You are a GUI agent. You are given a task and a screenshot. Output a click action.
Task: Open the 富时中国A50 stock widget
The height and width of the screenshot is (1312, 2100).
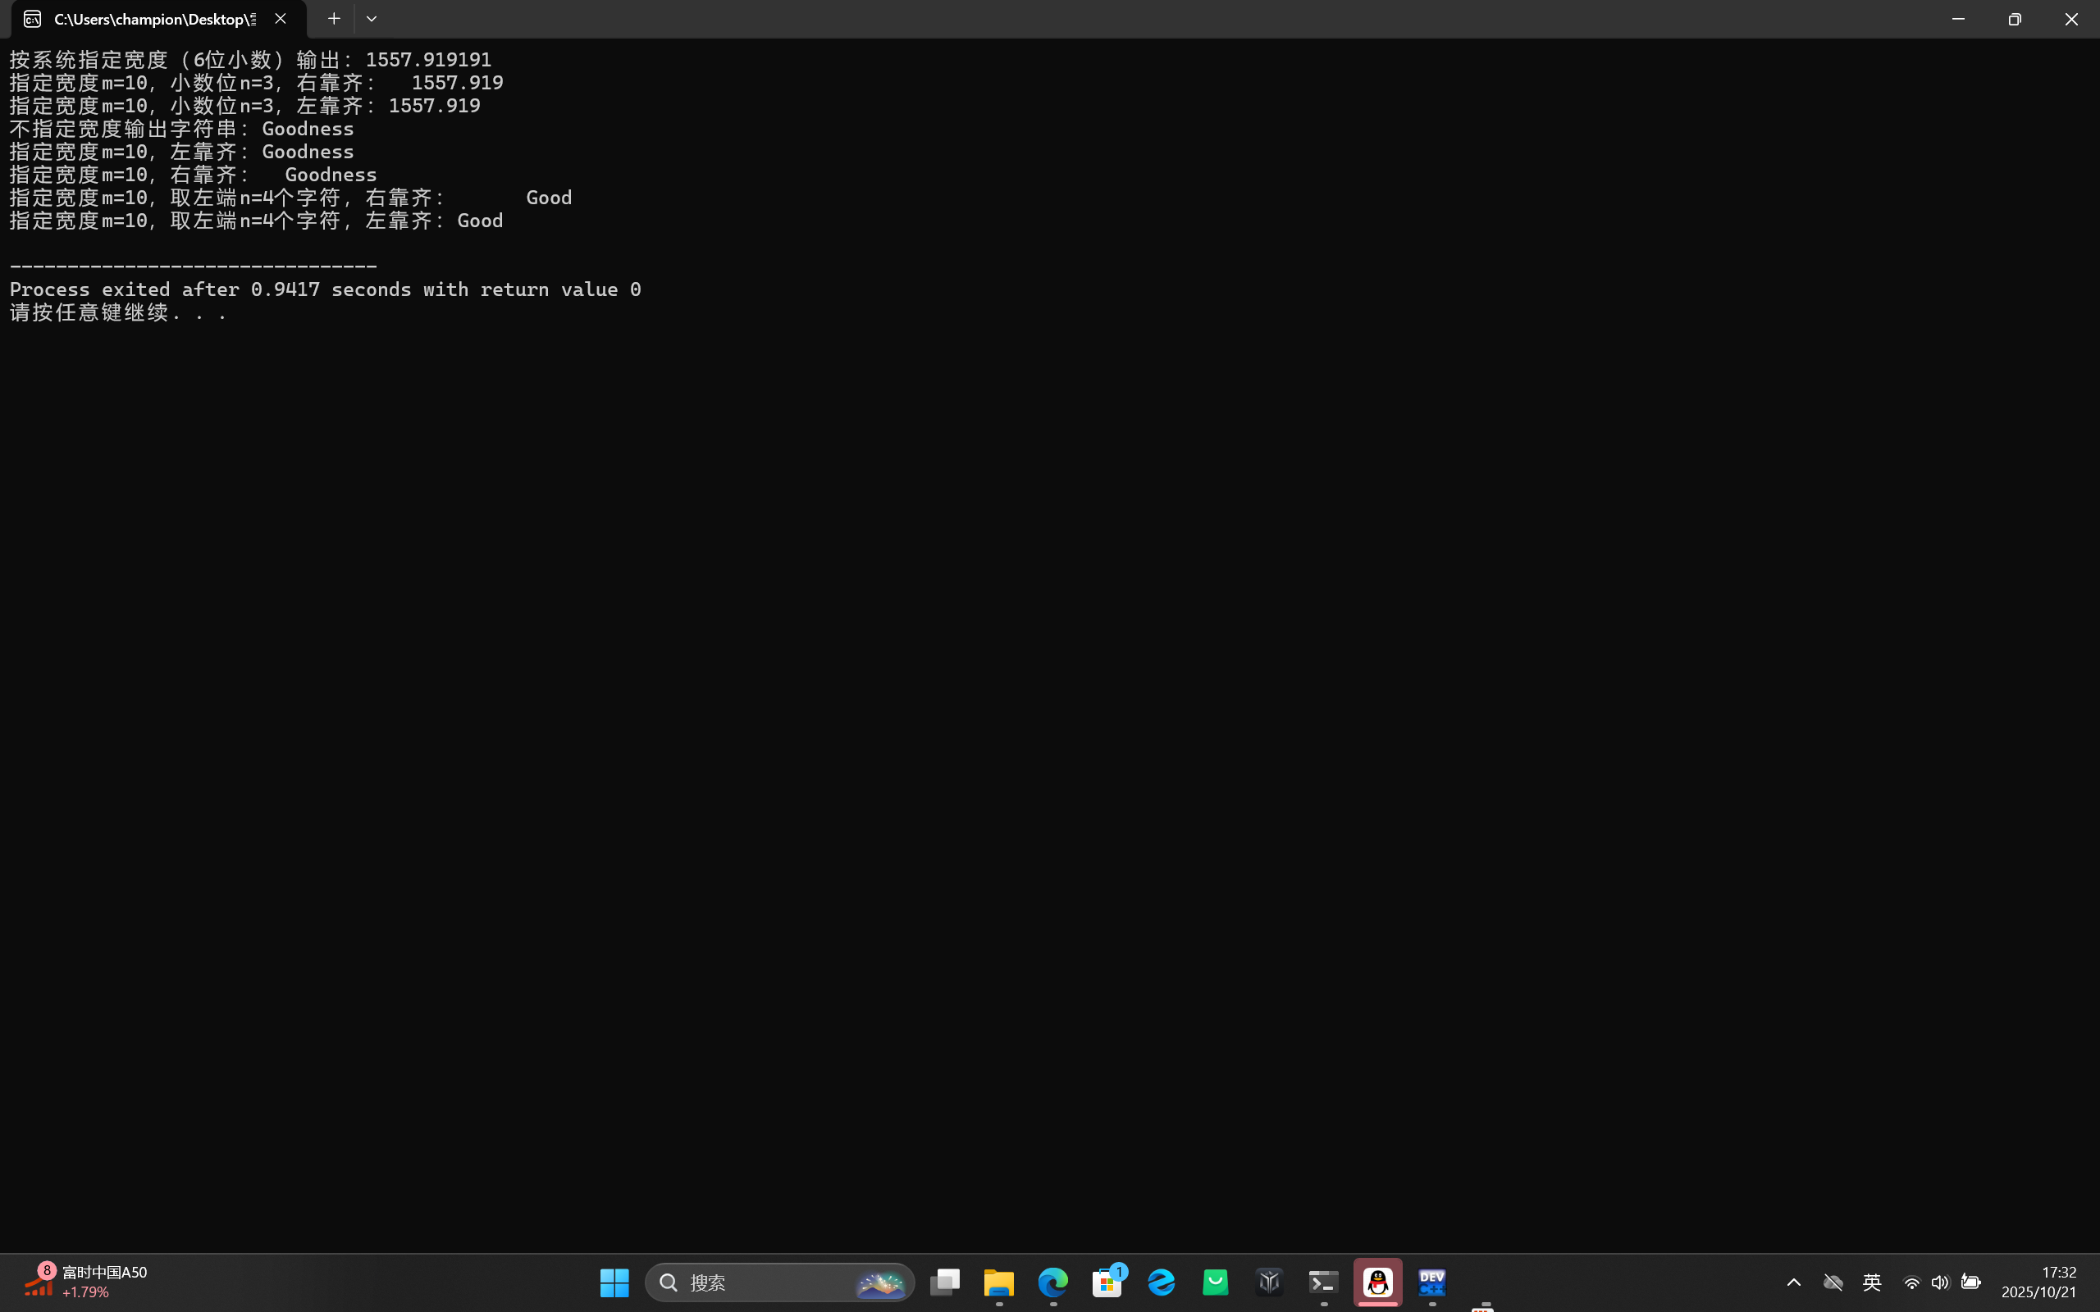click(85, 1282)
